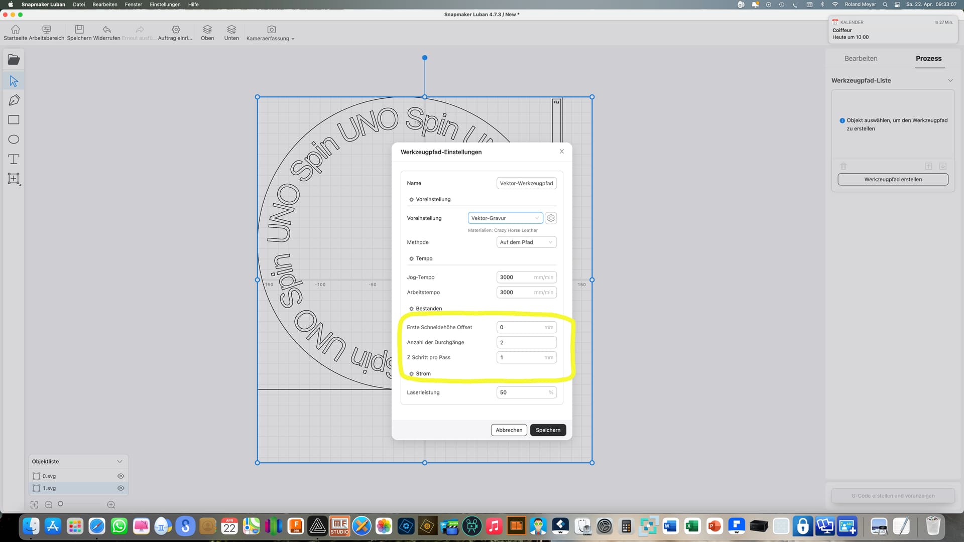
Task: Click the Unten layer icon
Action: pyautogui.click(x=231, y=29)
